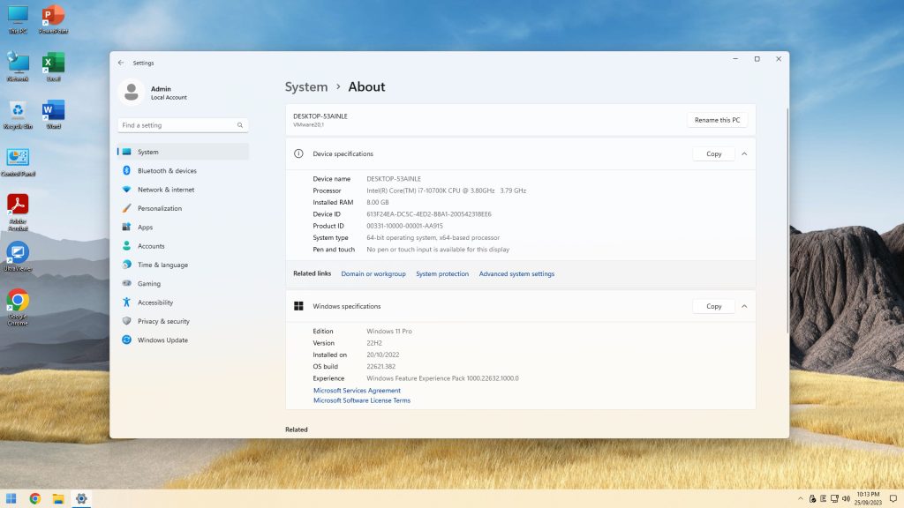Screen dimensions: 904x508
Task: Open Bluetooth & devices settings
Action: tap(183, 170)
